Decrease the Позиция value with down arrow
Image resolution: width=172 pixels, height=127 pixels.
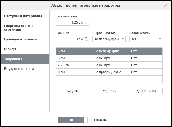coord(86,40)
